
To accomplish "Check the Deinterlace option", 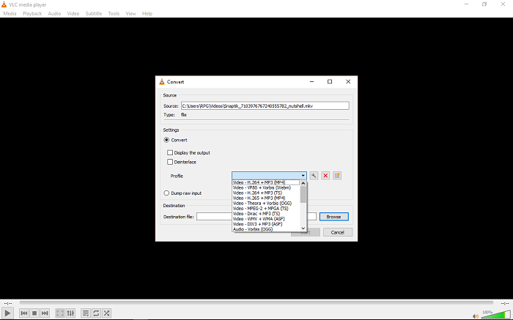I will tap(170, 162).
